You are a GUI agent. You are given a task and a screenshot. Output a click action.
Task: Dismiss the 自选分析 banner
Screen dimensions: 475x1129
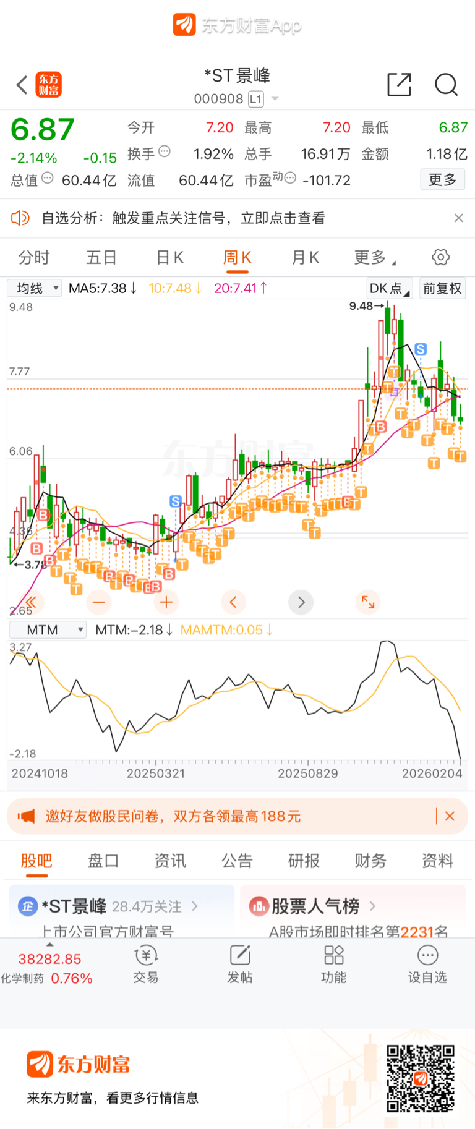[458, 218]
